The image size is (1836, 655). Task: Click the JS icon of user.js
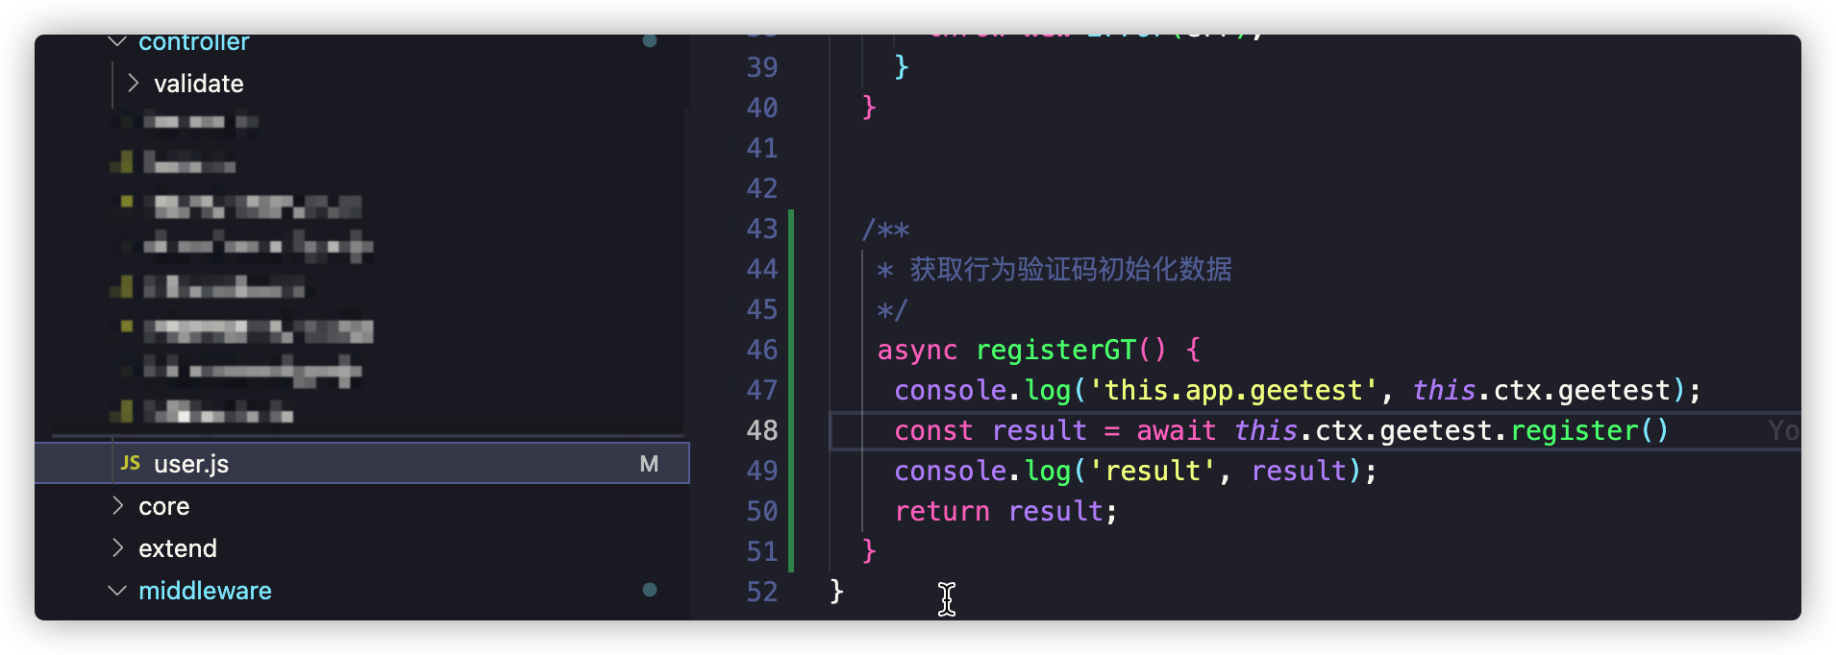(131, 463)
